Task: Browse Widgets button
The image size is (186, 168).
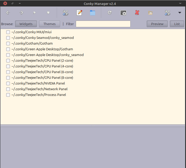Action: tap(26, 24)
